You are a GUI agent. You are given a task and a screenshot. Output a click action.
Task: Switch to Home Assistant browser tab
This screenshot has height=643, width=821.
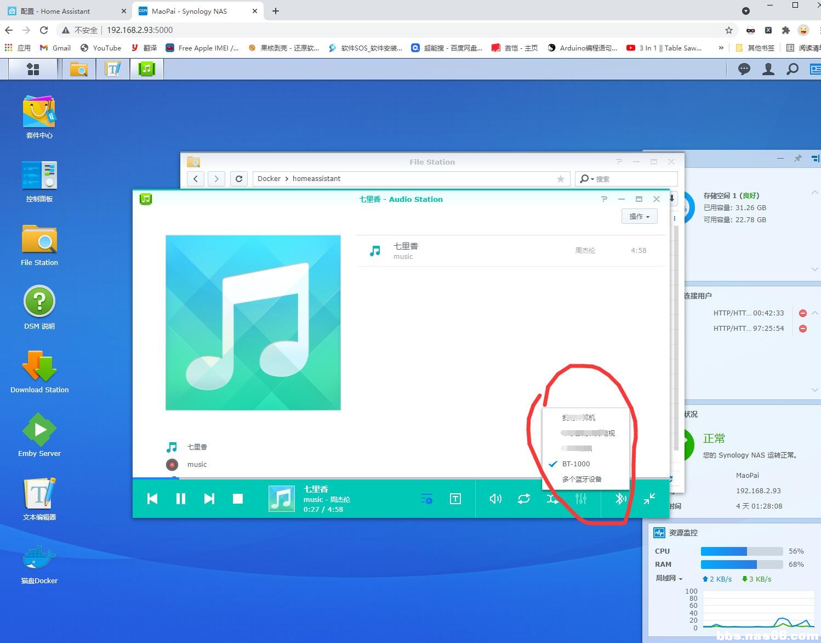click(x=66, y=11)
